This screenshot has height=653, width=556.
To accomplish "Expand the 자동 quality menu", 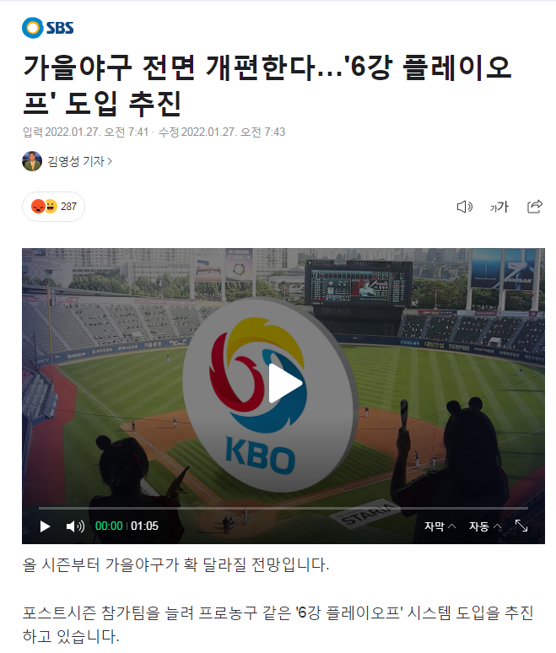I will tap(485, 526).
